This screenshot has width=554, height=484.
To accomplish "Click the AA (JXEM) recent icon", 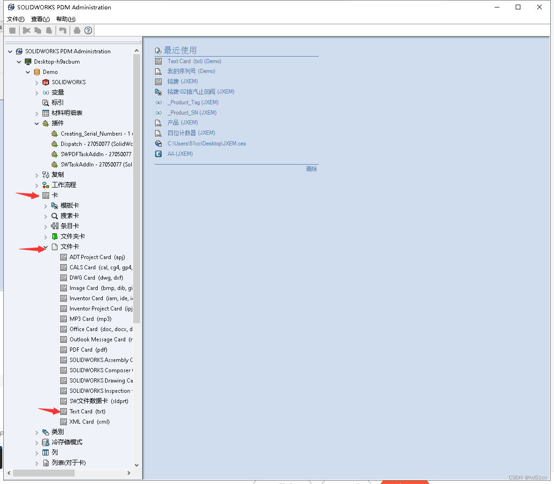I will pyautogui.click(x=158, y=154).
